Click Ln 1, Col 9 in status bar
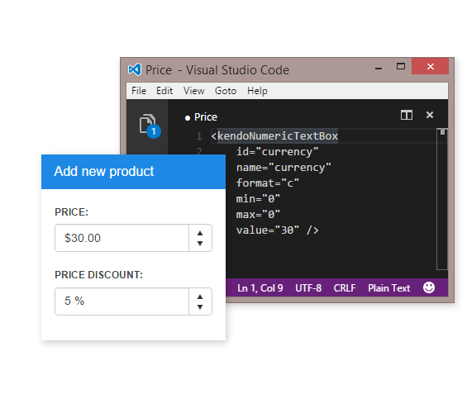467x413 pixels. coord(260,287)
